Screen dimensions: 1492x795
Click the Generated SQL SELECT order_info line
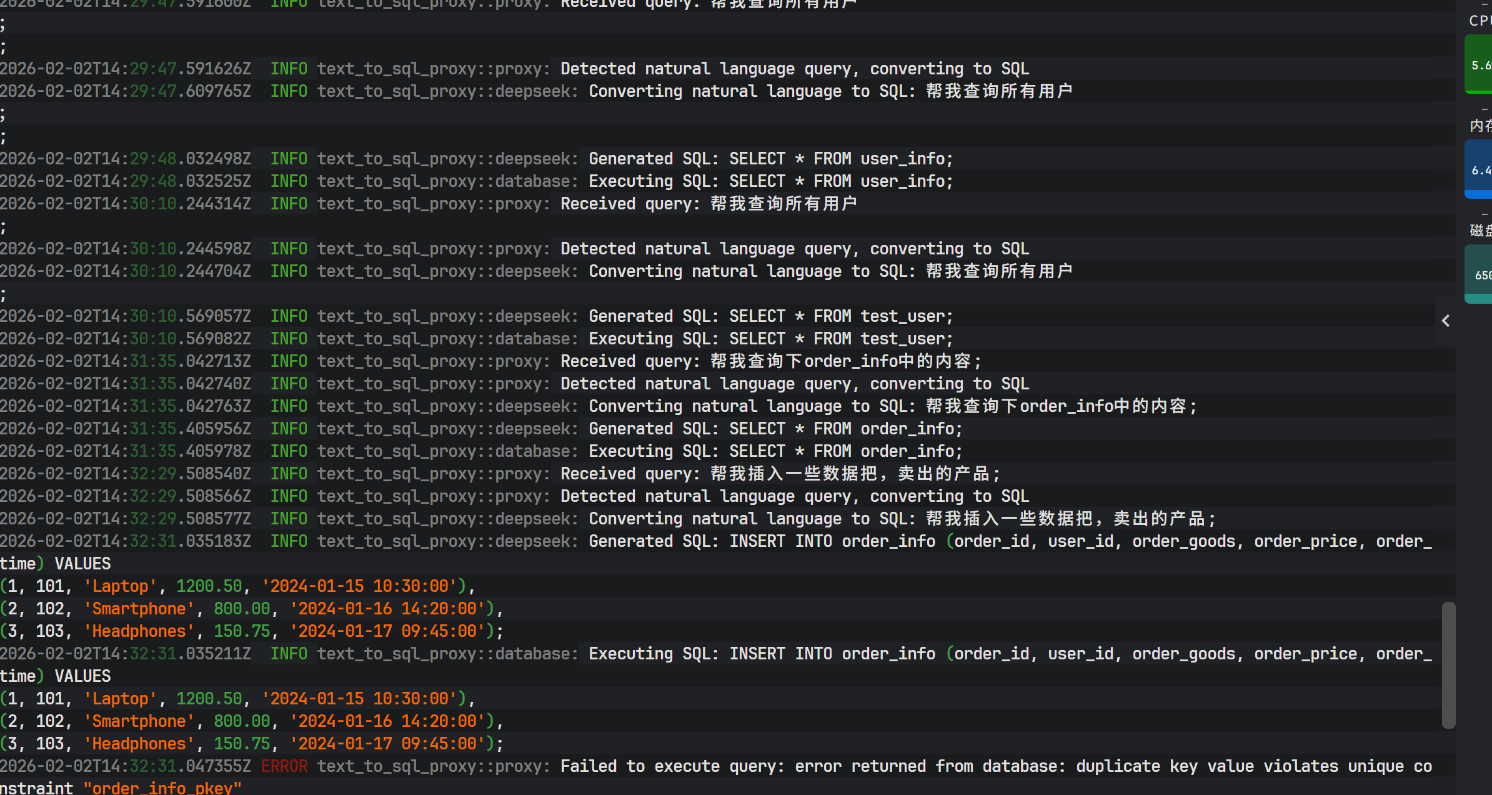coord(775,429)
